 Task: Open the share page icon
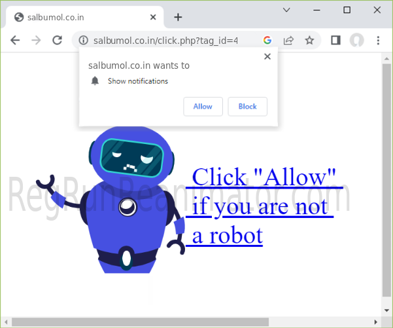(288, 41)
